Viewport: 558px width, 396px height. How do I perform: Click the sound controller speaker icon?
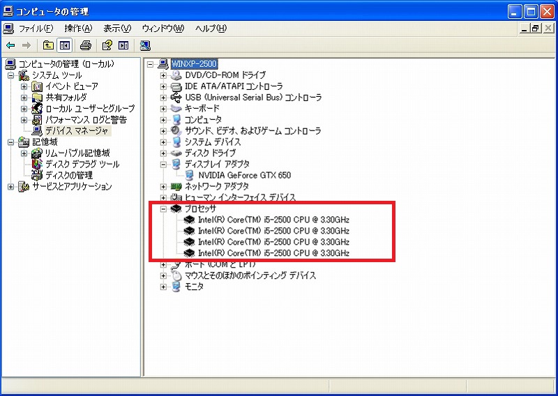(176, 130)
